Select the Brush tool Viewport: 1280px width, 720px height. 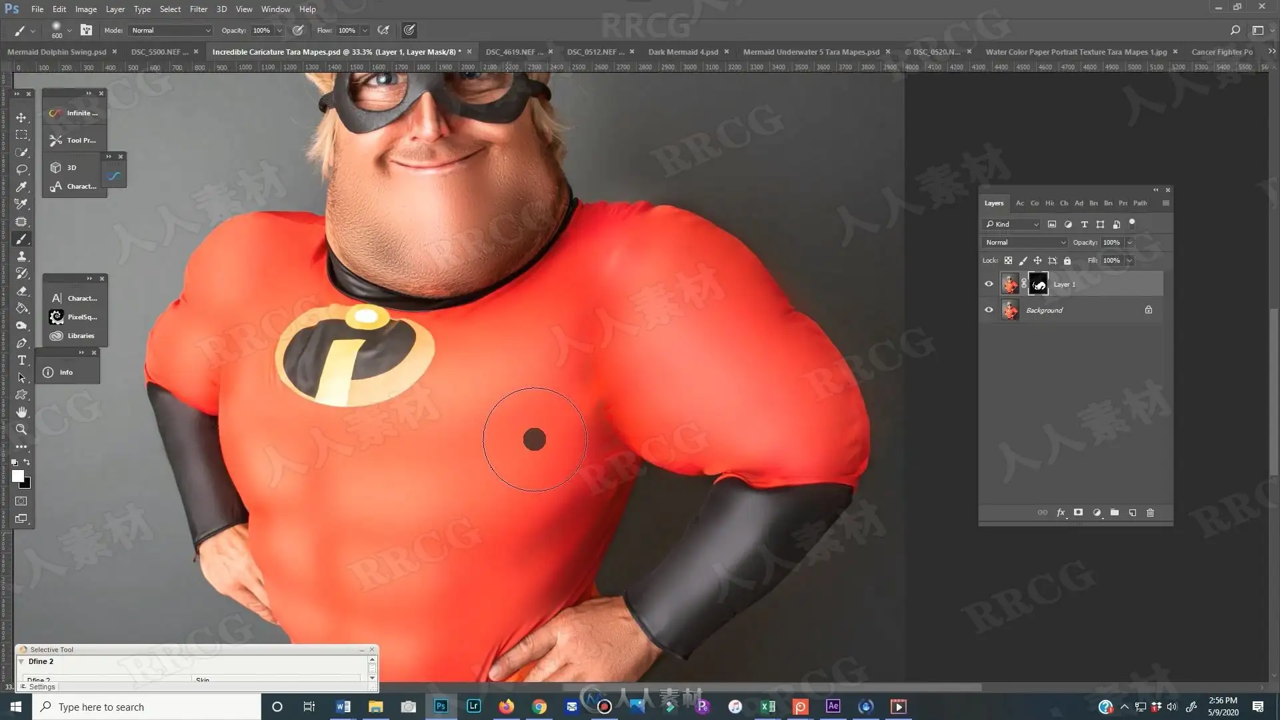(x=21, y=239)
